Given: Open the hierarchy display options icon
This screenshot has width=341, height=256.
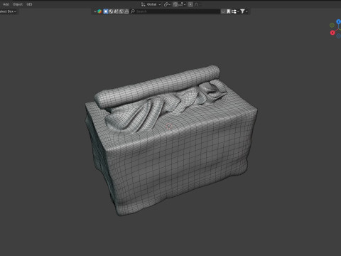Looking at the screenshot, I should coord(234,11).
